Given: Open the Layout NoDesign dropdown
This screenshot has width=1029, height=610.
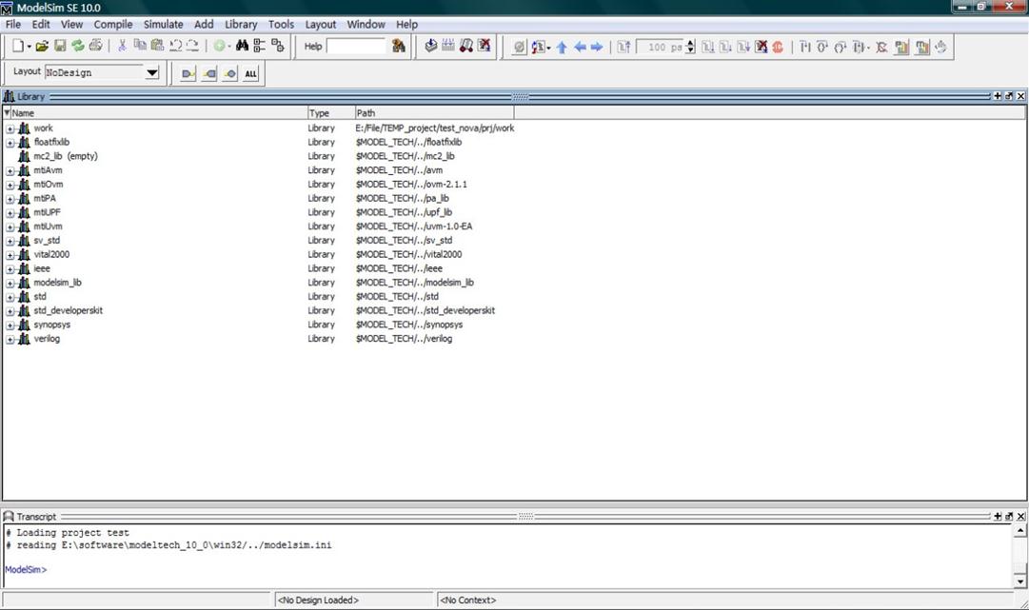Looking at the screenshot, I should 151,72.
